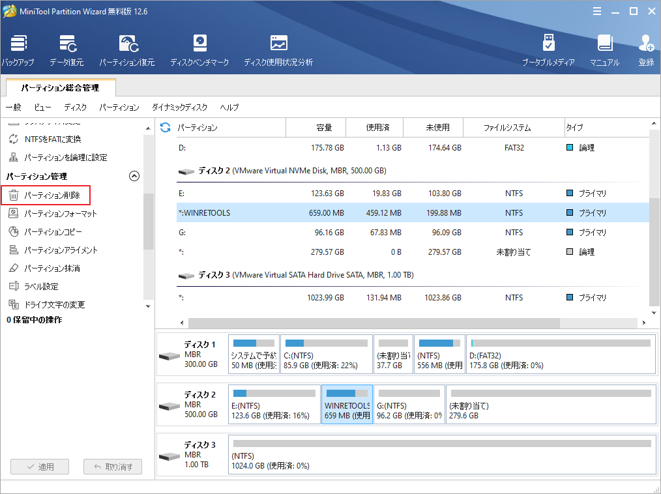Collapse the パーティション管理 section

point(134,175)
